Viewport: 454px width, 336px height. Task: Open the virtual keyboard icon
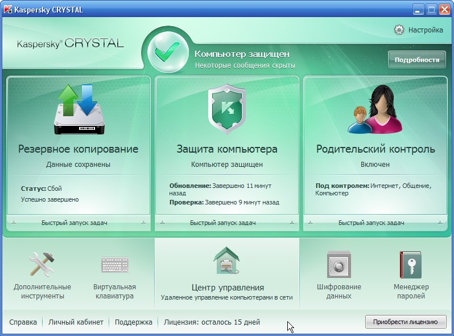[115, 264]
